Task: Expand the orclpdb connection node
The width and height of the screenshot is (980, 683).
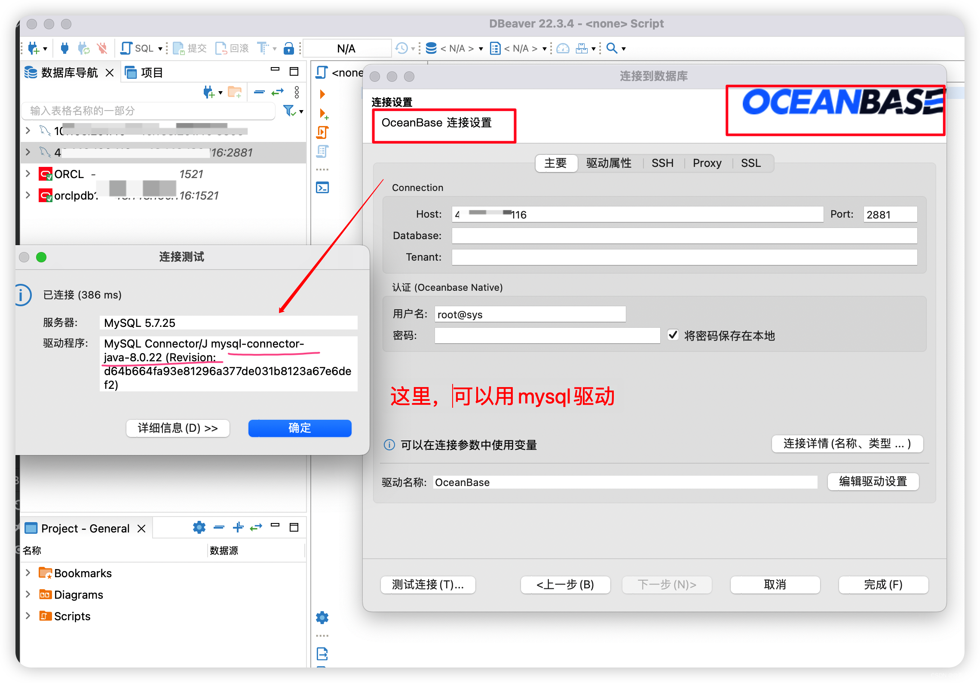Action: 28,195
